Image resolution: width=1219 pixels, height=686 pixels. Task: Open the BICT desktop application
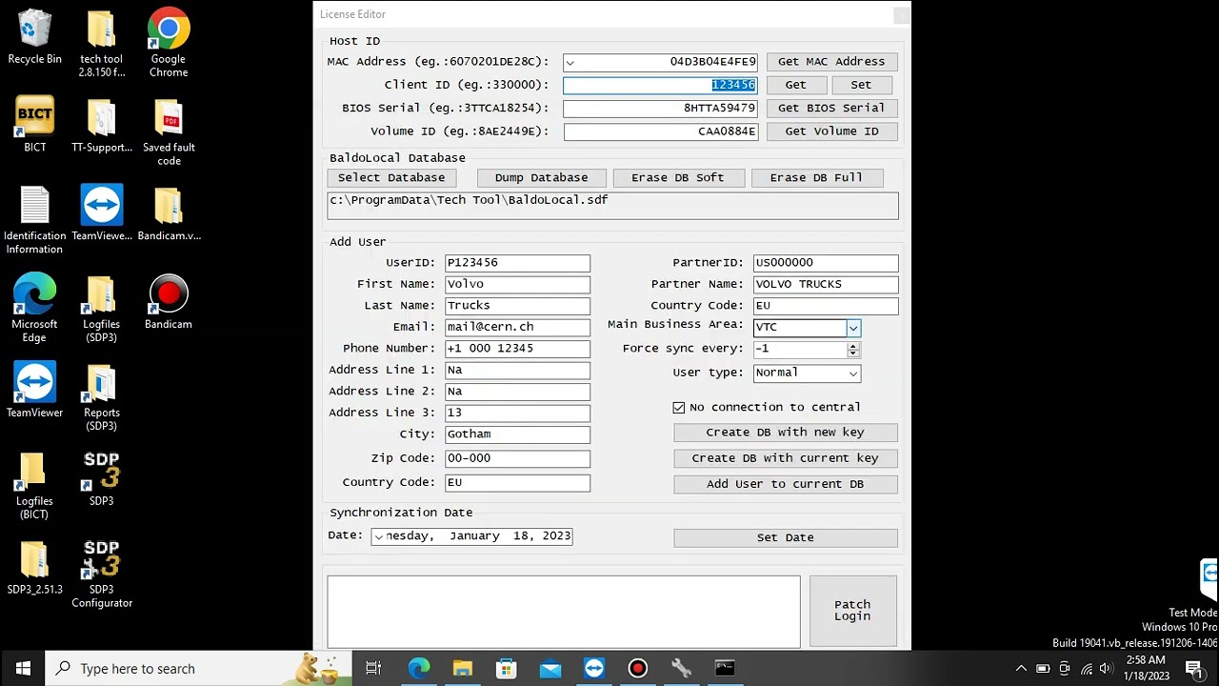click(x=34, y=125)
